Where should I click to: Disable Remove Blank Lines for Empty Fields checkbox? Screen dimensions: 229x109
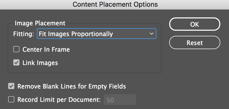point(11,86)
